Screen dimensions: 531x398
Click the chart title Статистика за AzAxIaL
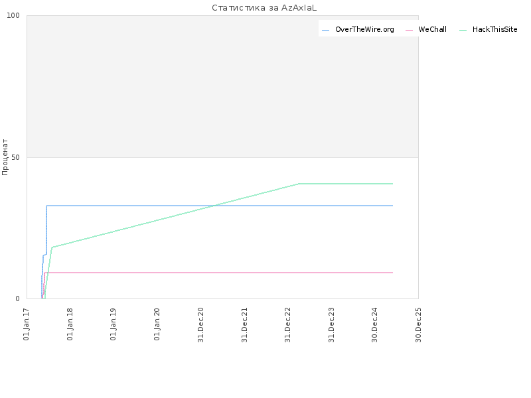(264, 8)
